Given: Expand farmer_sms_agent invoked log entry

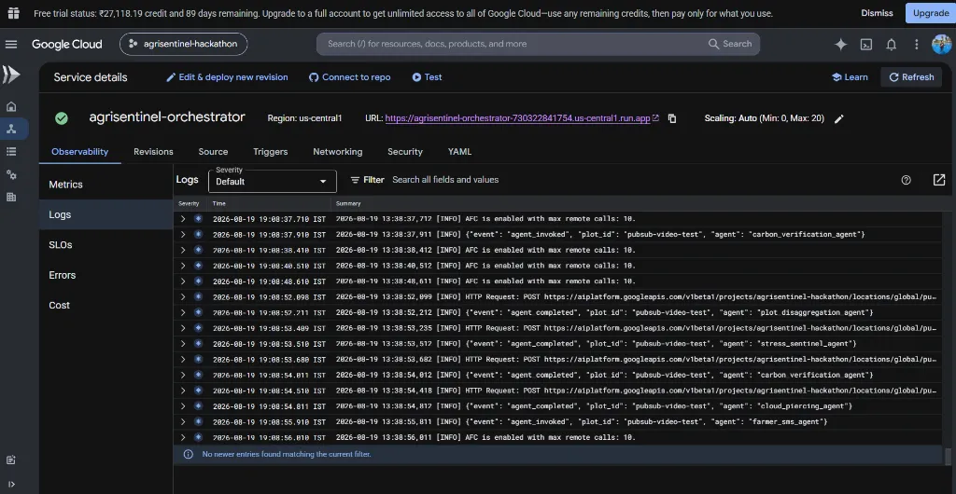Looking at the screenshot, I should (182, 421).
